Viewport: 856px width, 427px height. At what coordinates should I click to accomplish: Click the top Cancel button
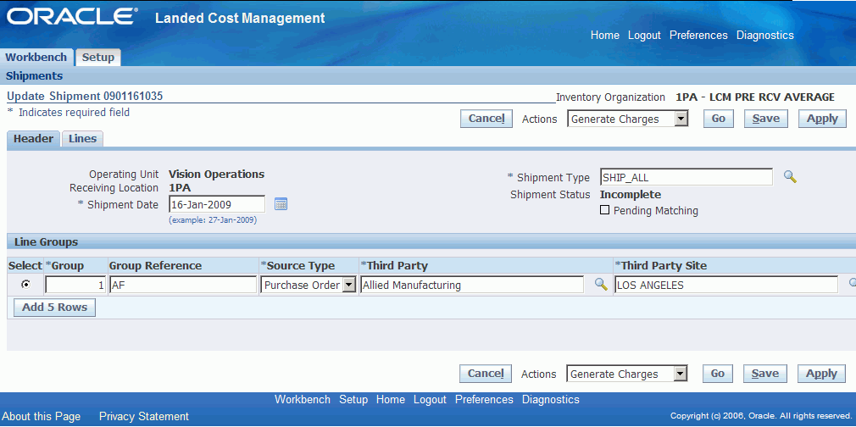point(486,119)
